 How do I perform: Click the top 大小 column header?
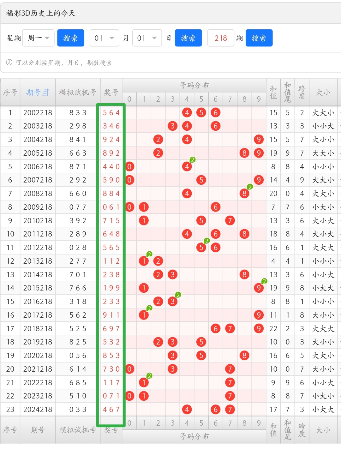(x=323, y=92)
